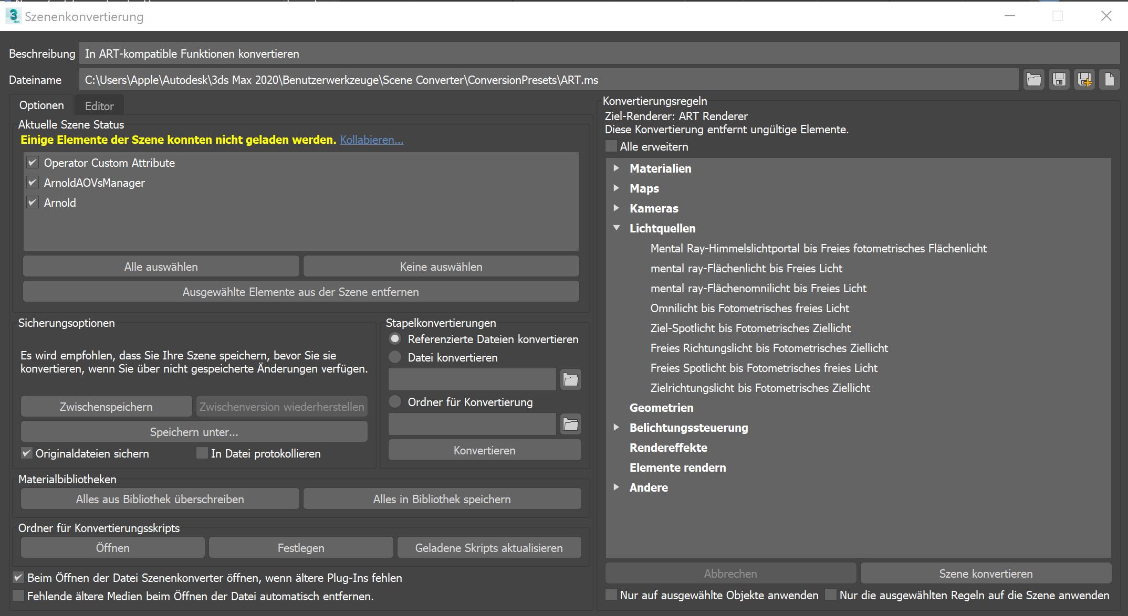
Task: Click Alle auswählen button
Action: click(x=161, y=267)
